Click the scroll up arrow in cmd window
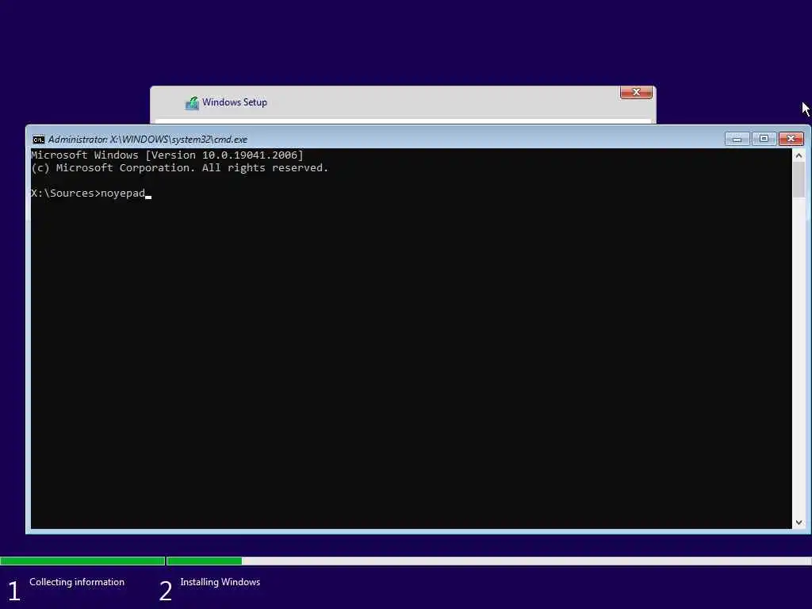This screenshot has width=812, height=609. tap(799, 155)
